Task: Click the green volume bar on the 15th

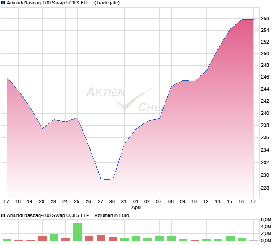Action: [x=230, y=239]
